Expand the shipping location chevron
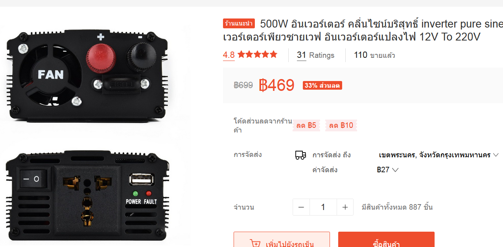 pos(496,155)
